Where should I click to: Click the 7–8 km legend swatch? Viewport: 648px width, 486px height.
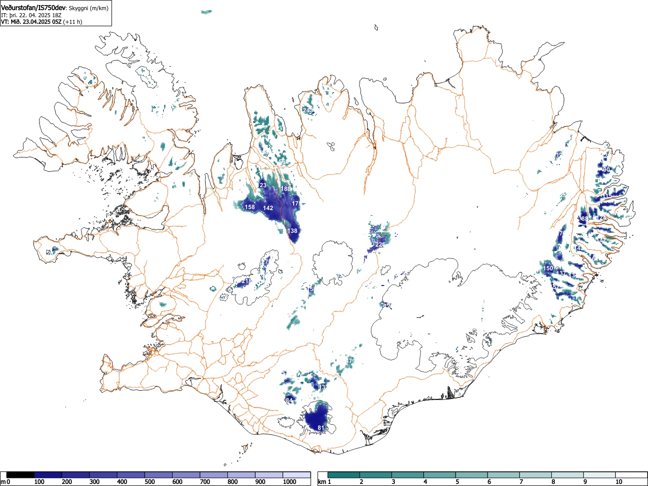click(x=536, y=475)
